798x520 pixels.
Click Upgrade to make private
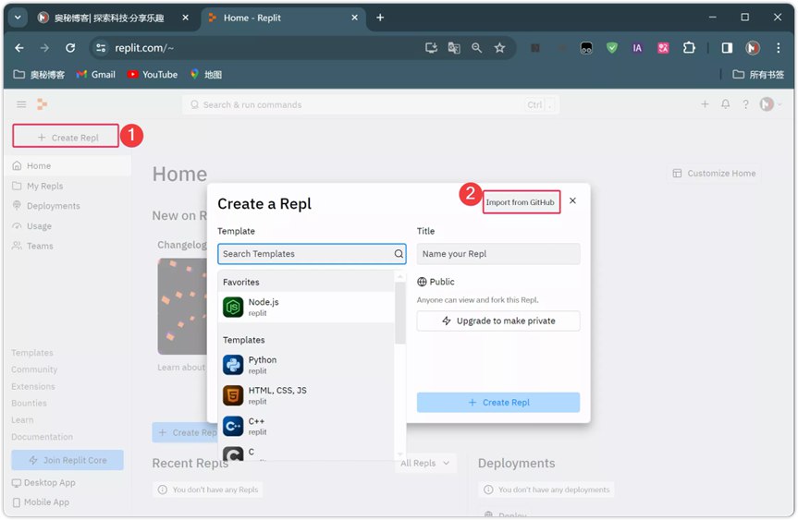coord(498,320)
